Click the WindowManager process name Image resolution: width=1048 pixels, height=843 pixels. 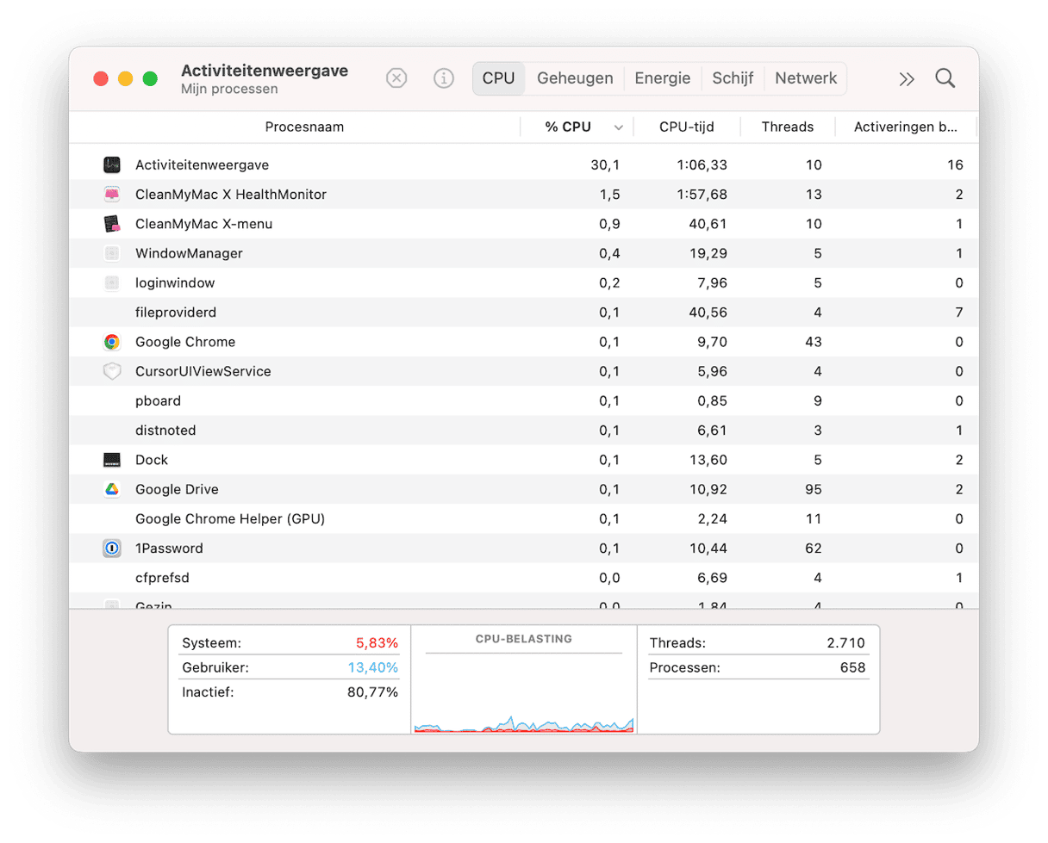[189, 253]
